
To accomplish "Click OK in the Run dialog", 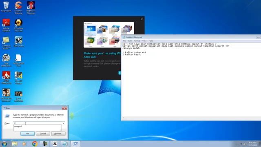I will [27, 134].
